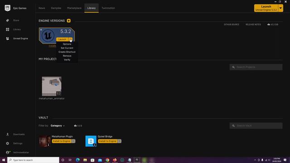Click the Epic Games logo icon

pyautogui.click(x=7, y=8)
